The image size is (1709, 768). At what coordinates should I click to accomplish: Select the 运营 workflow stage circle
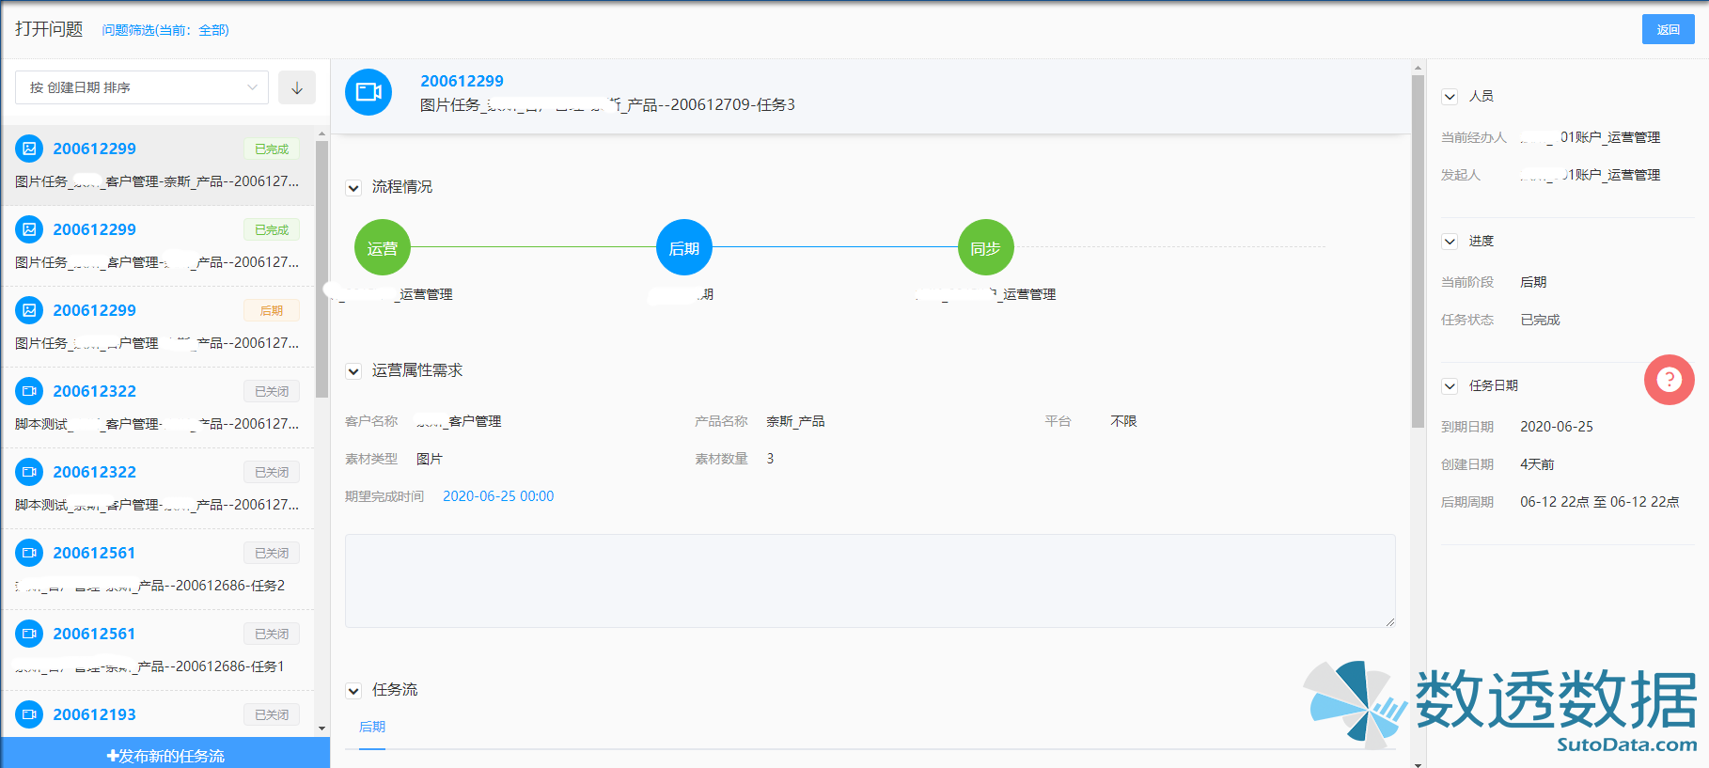click(383, 248)
